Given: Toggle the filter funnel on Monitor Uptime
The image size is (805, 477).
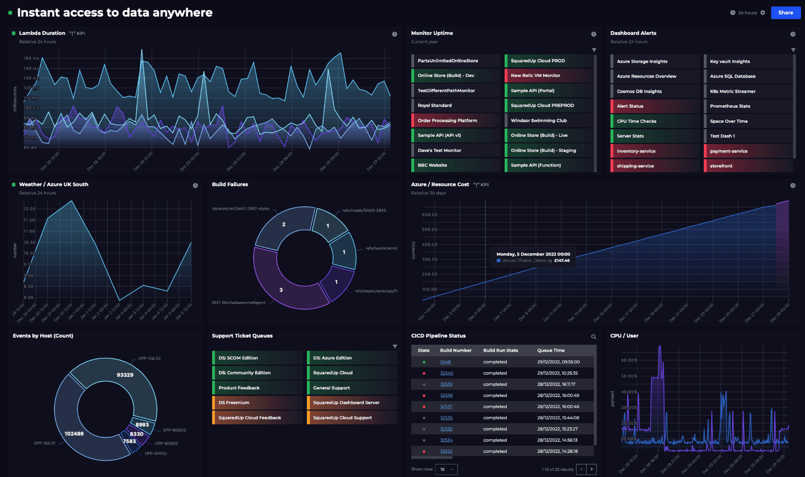Looking at the screenshot, I should [594, 50].
